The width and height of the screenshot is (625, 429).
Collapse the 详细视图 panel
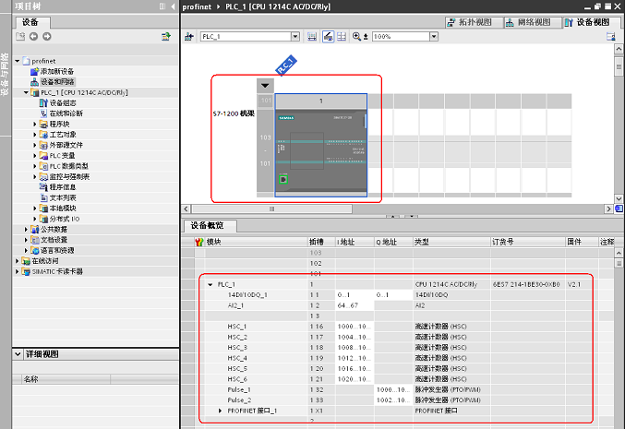[18, 353]
